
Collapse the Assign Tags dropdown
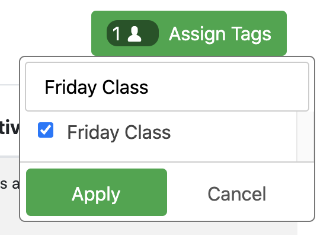(x=189, y=33)
